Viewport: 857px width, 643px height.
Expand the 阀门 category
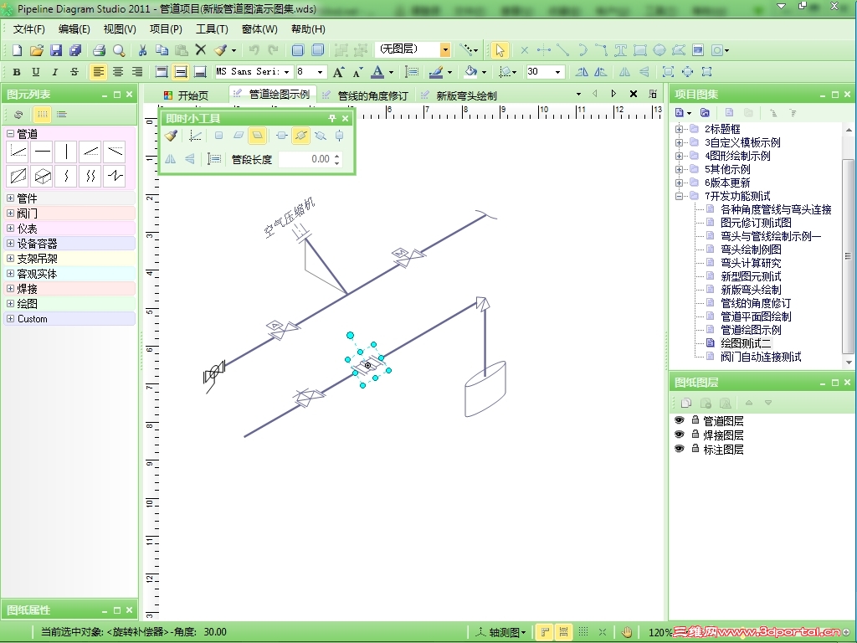pyautogui.click(x=10, y=213)
